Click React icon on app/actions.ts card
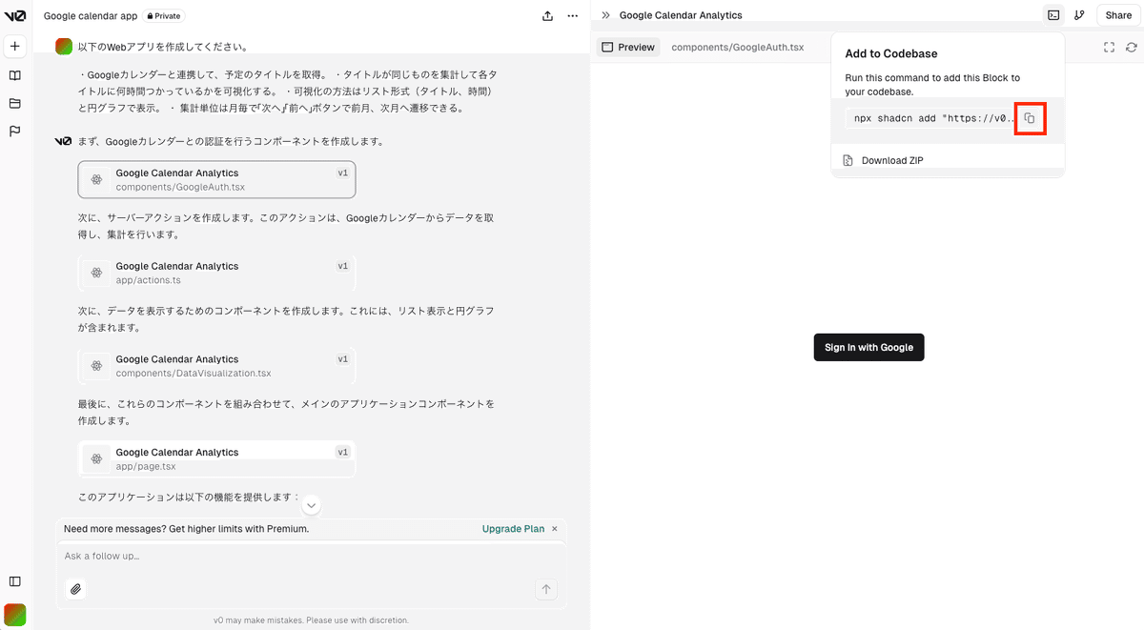The image size is (1144, 630). pyautogui.click(x=96, y=273)
